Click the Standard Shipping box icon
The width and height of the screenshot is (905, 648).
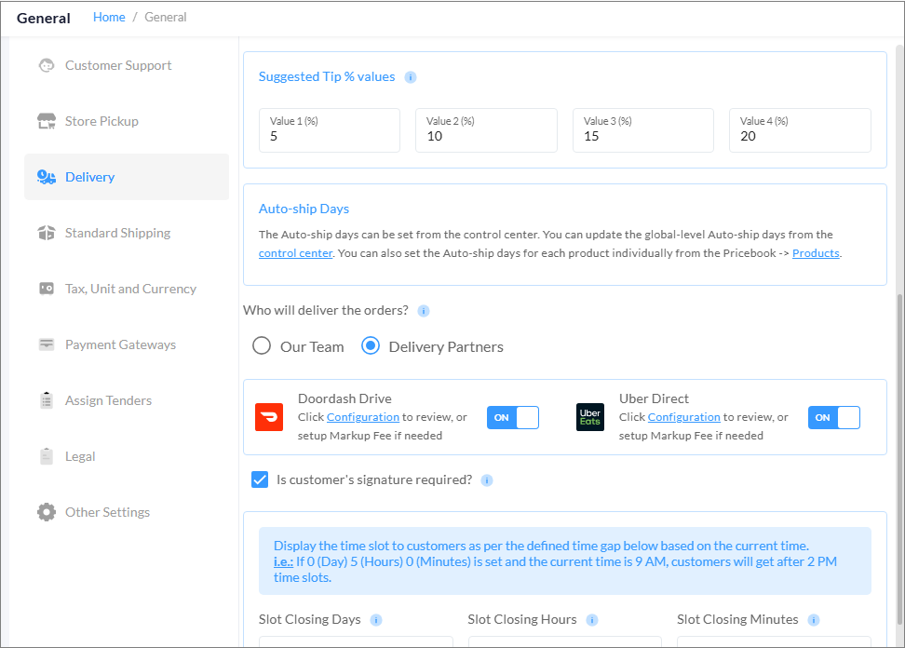coord(47,233)
